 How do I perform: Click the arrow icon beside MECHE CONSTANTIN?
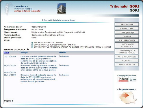(32, 43)
